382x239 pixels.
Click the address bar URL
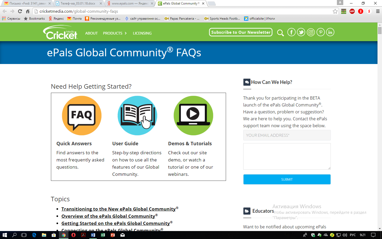click(79, 11)
